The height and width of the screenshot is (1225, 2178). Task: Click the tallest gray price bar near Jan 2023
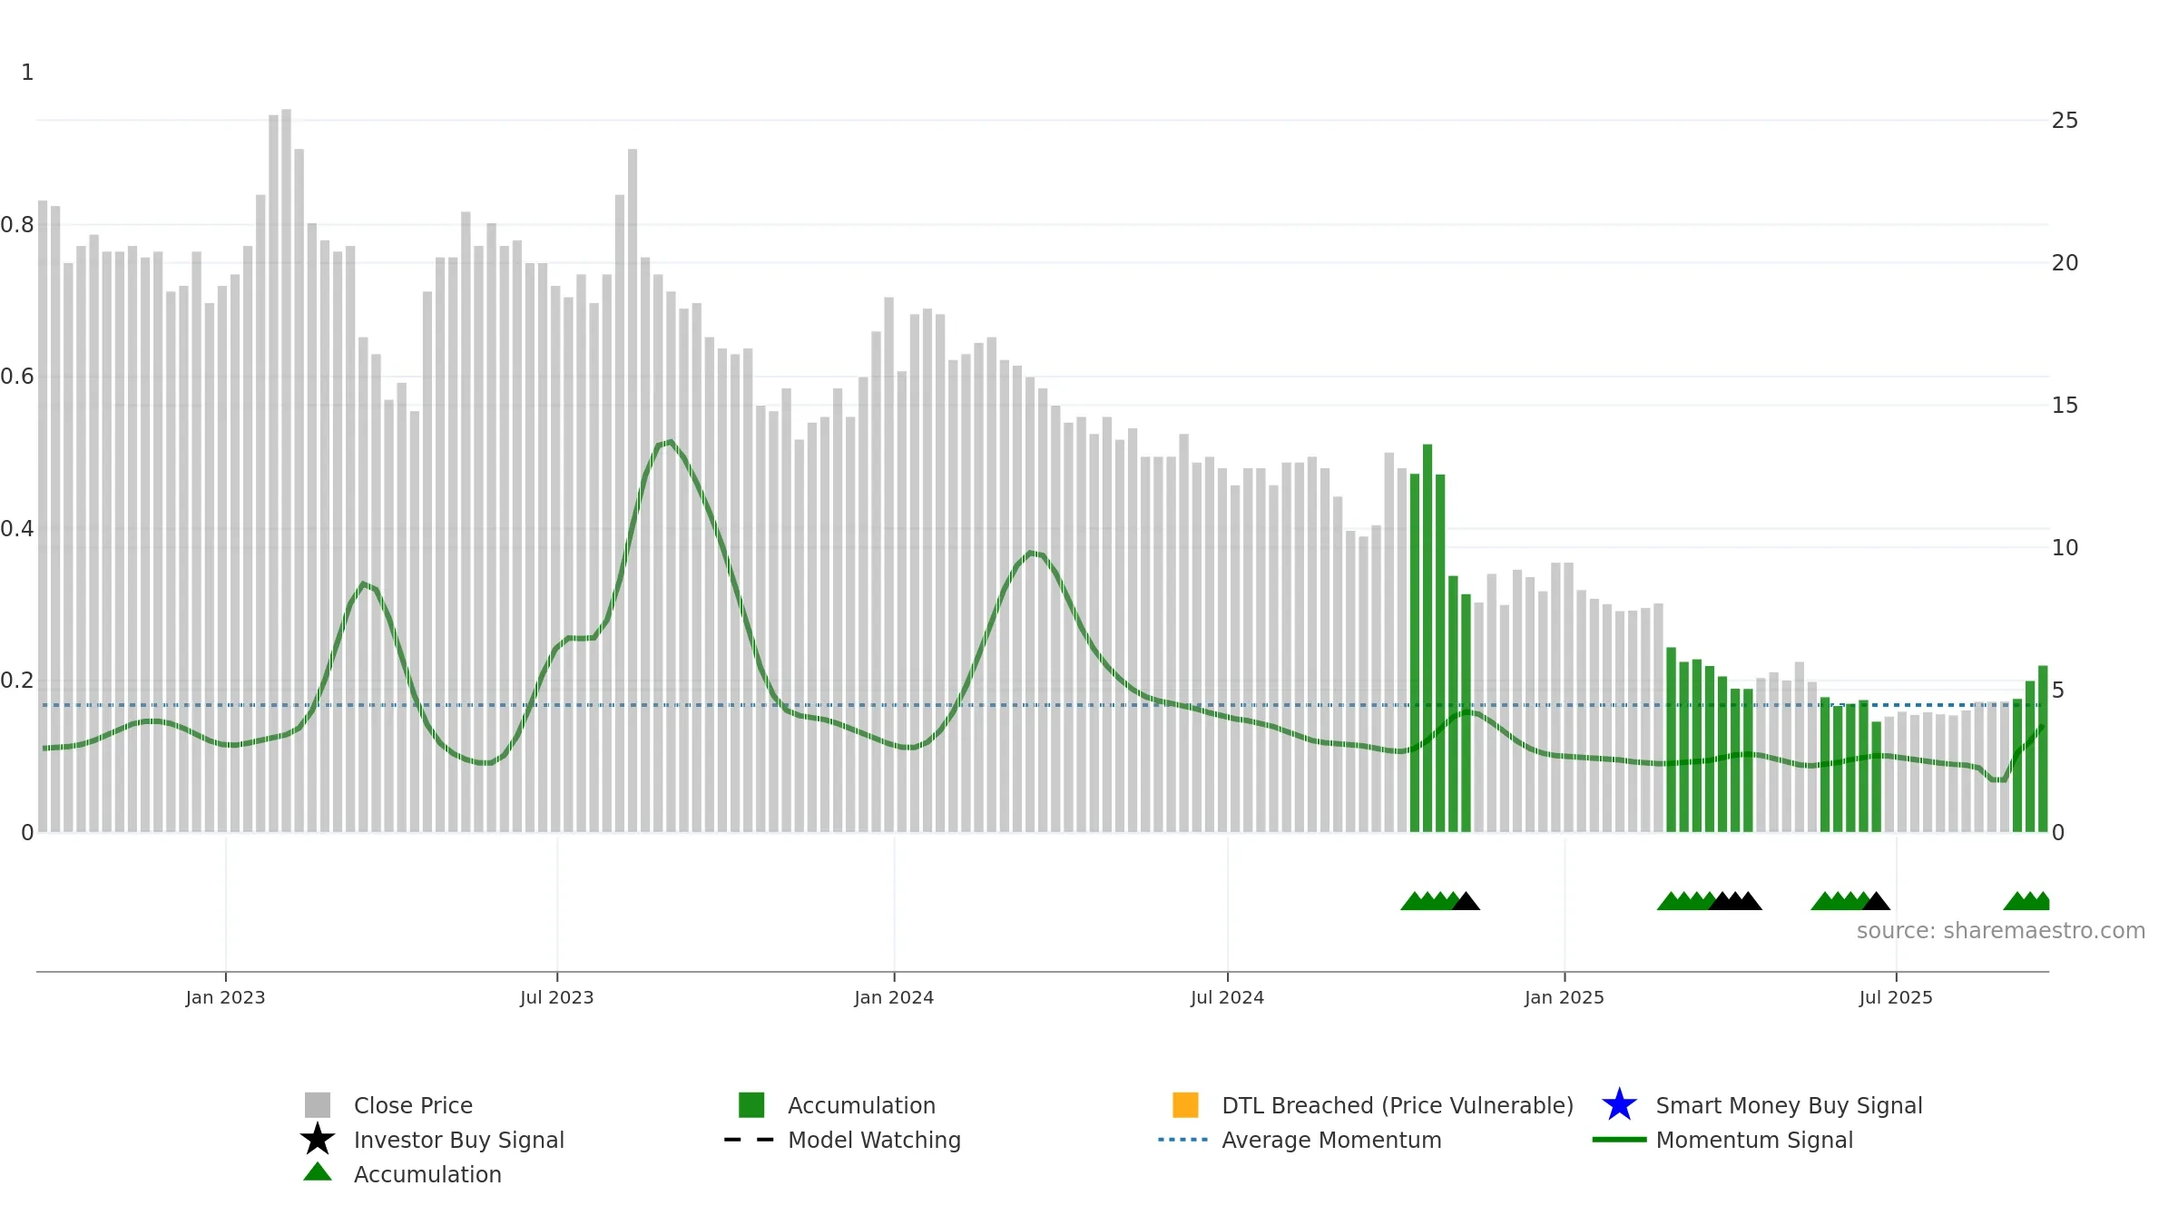286,470
